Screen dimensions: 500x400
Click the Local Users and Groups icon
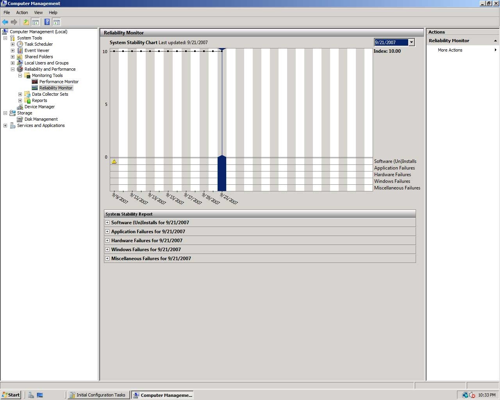20,63
